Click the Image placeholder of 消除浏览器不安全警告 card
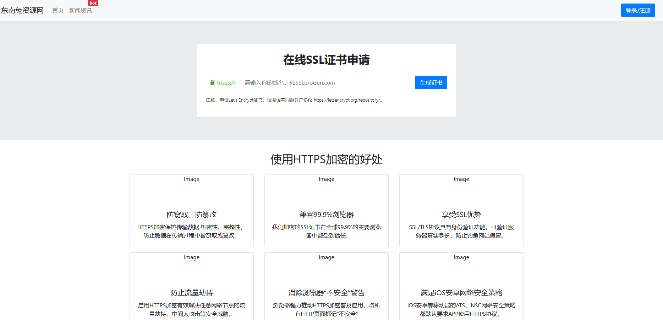Image resolution: width=663 pixels, height=320 pixels. [x=327, y=257]
